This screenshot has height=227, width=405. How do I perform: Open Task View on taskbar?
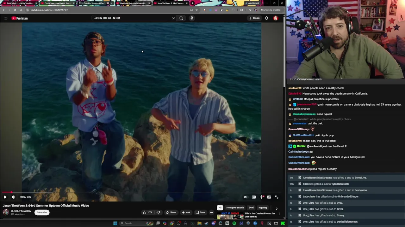coord(158,223)
